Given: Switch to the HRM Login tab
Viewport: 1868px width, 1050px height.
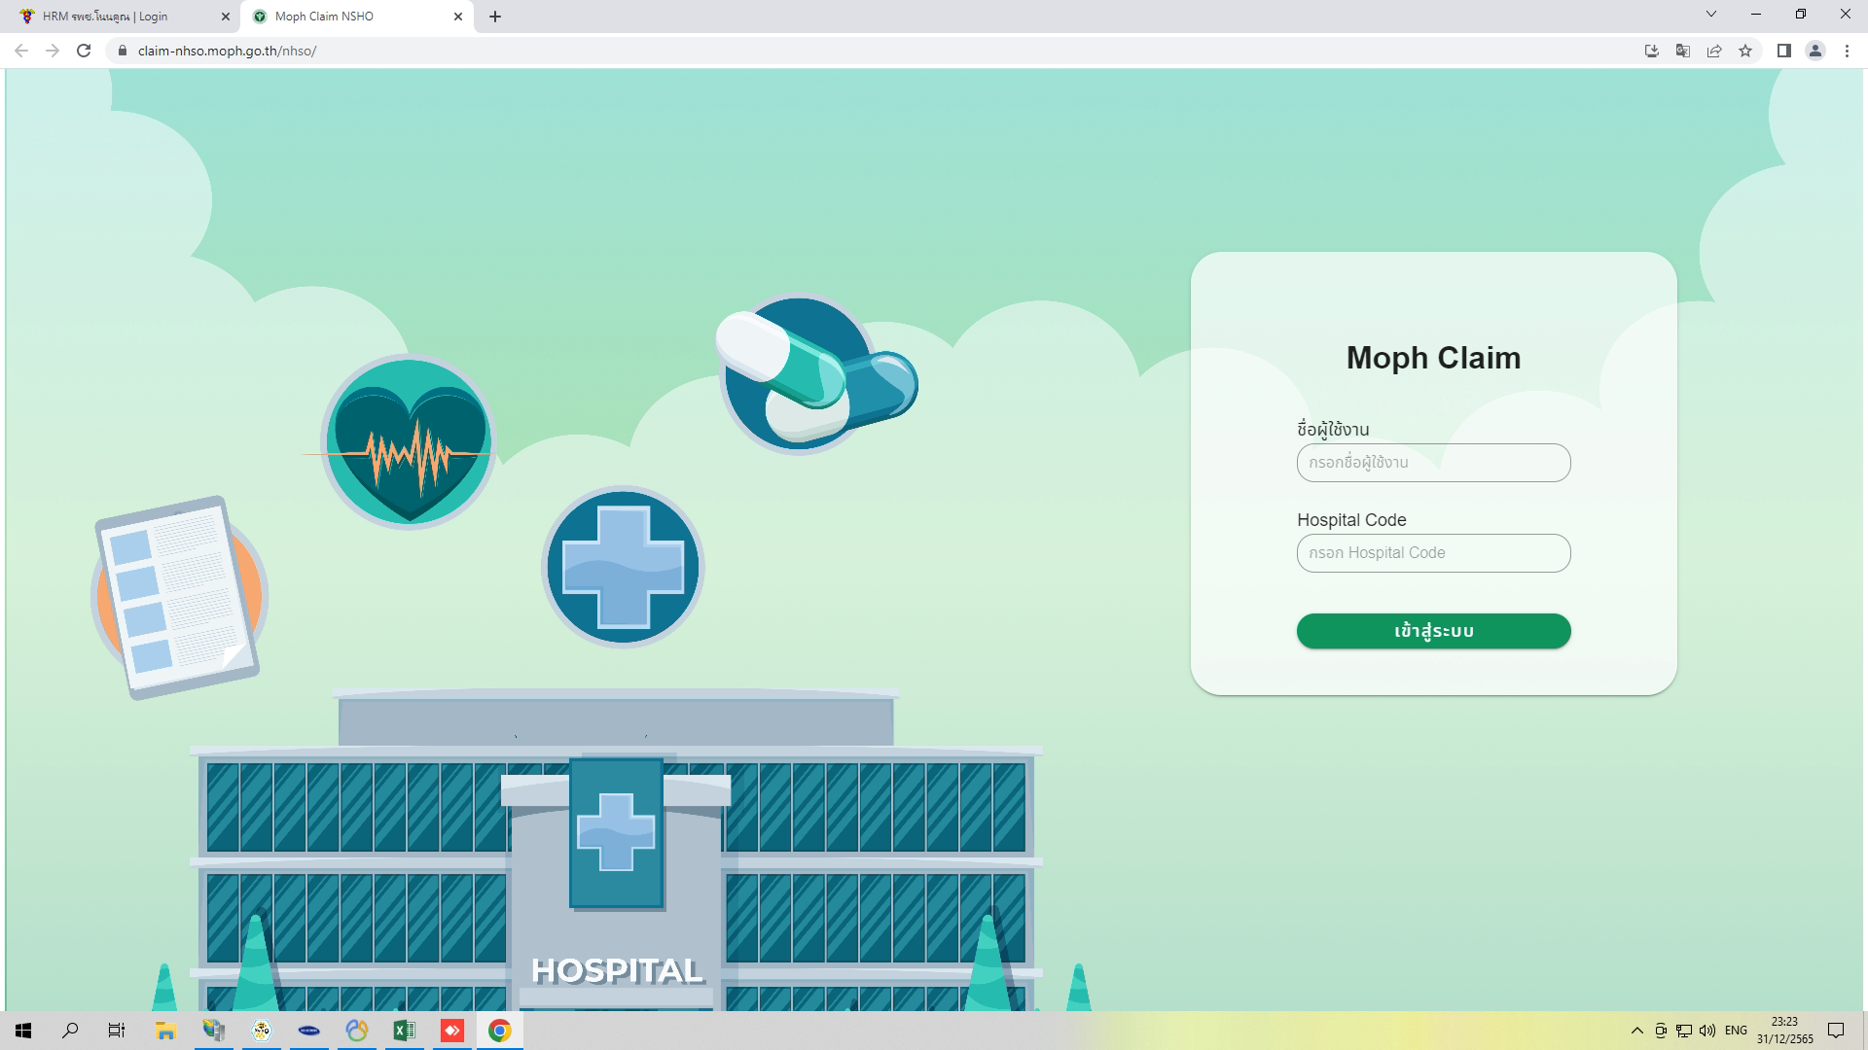Looking at the screenshot, I should pos(117,17).
